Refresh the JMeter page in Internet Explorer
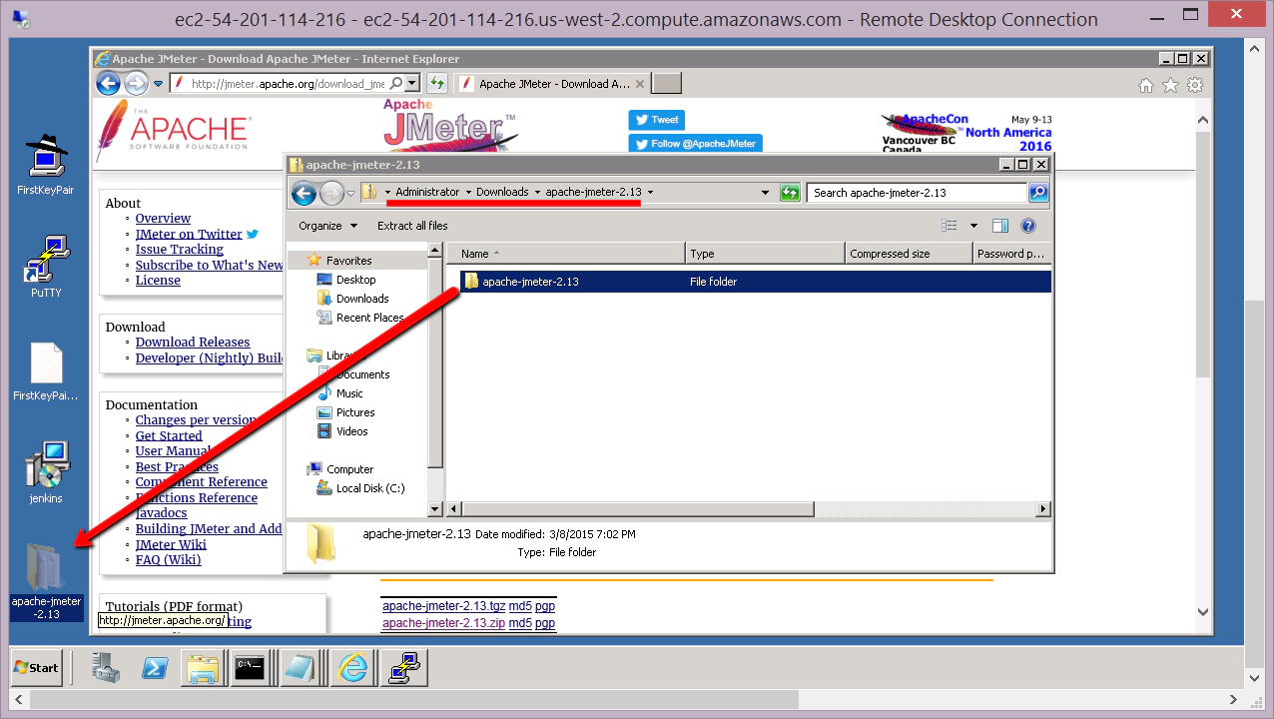Viewport: 1274px width, 719px height. pyautogui.click(x=436, y=83)
